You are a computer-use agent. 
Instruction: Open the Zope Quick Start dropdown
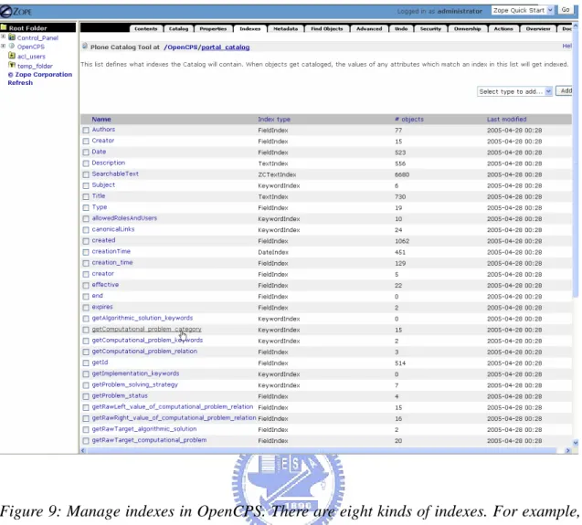(523, 10)
